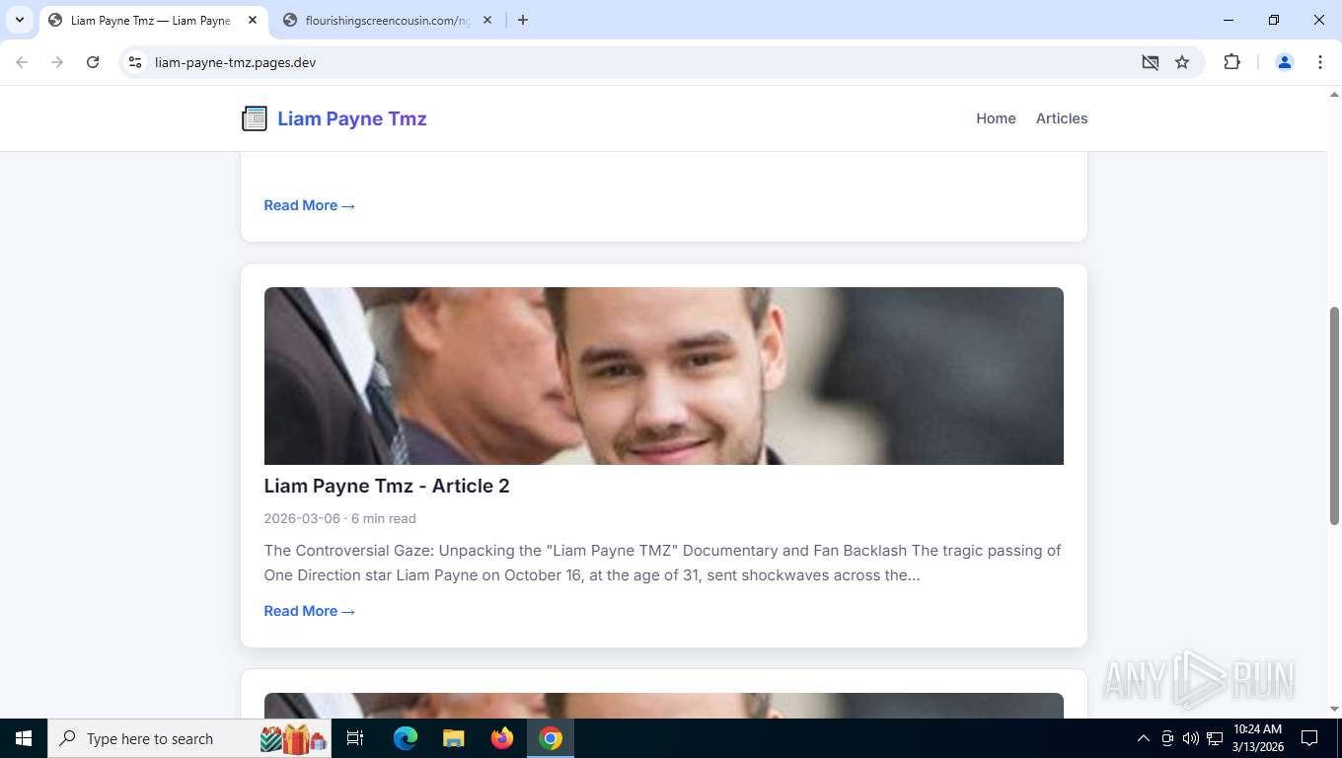Open Task View on taskbar
This screenshot has width=1342, height=758.
coord(355,738)
